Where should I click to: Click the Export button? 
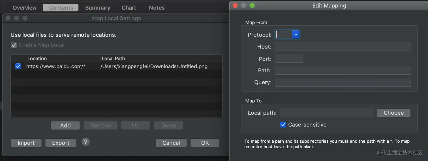pos(61,143)
